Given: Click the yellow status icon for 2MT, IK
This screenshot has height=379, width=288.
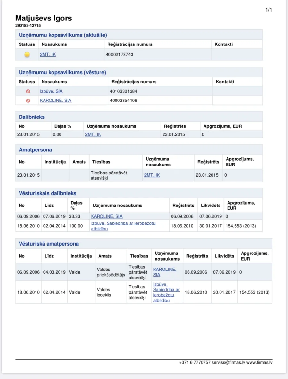Looking at the screenshot, I should point(27,55).
